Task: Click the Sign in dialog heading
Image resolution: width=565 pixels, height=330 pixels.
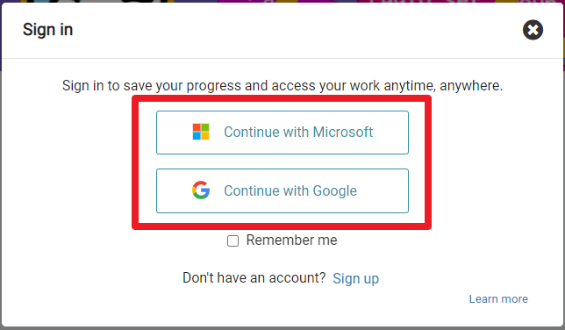Action: 48,30
